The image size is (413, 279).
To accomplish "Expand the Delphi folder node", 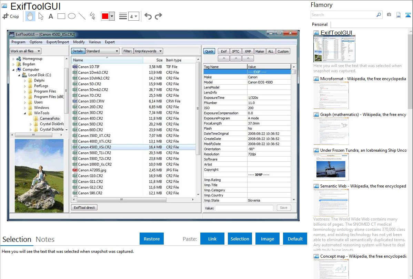I will tap(25, 81).
